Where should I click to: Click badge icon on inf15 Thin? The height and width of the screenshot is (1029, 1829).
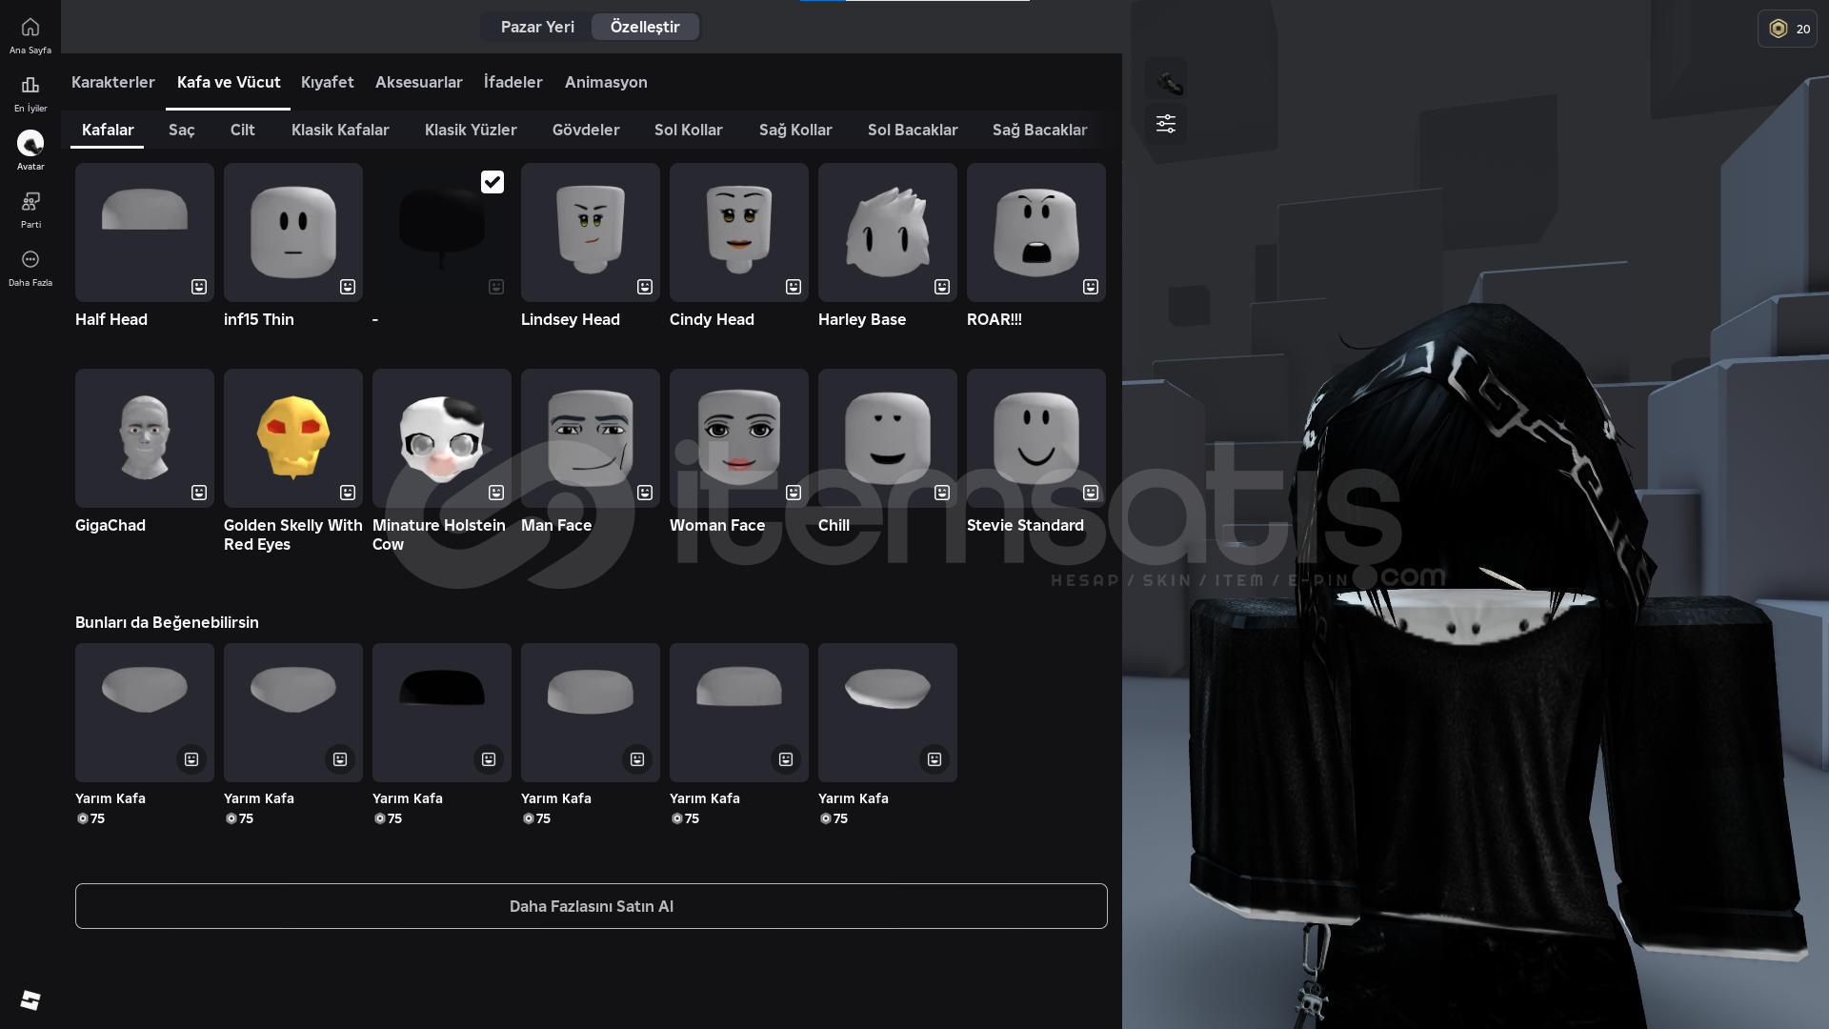tap(348, 287)
